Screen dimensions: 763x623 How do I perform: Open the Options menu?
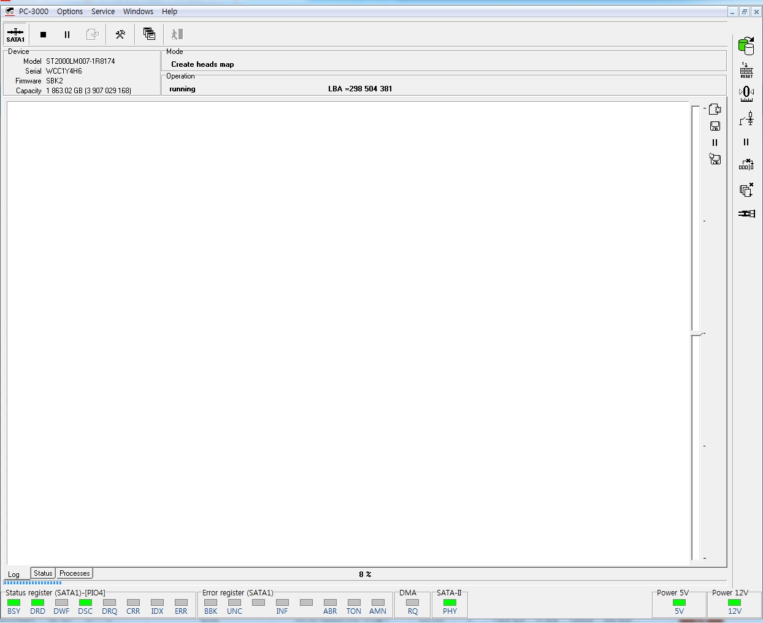(70, 12)
